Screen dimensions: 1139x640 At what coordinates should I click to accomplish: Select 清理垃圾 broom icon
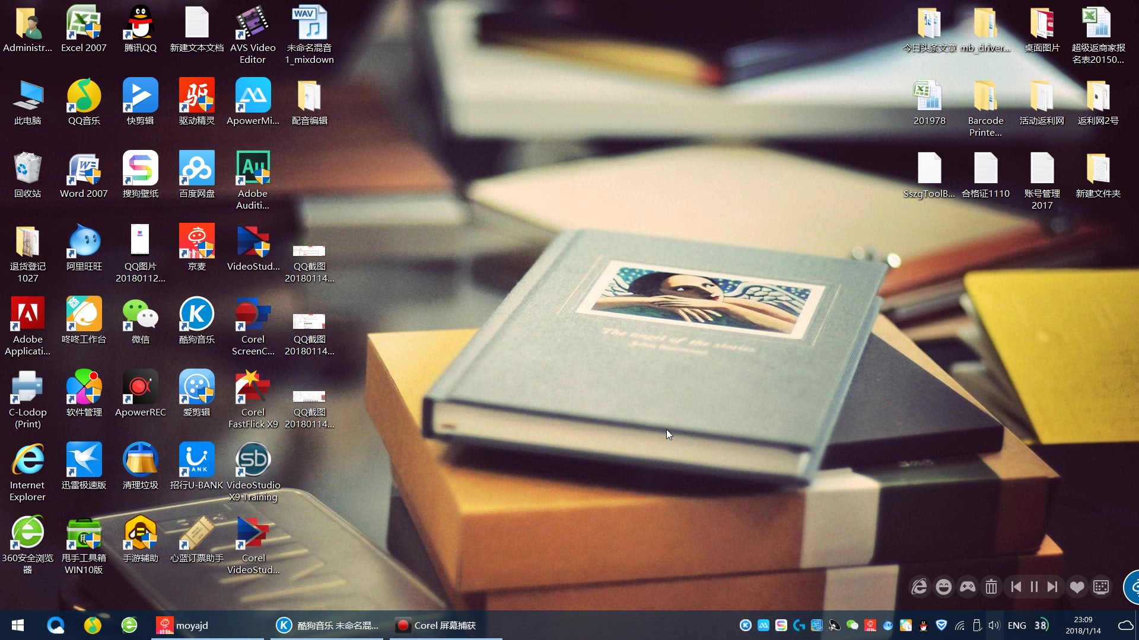[x=141, y=467]
